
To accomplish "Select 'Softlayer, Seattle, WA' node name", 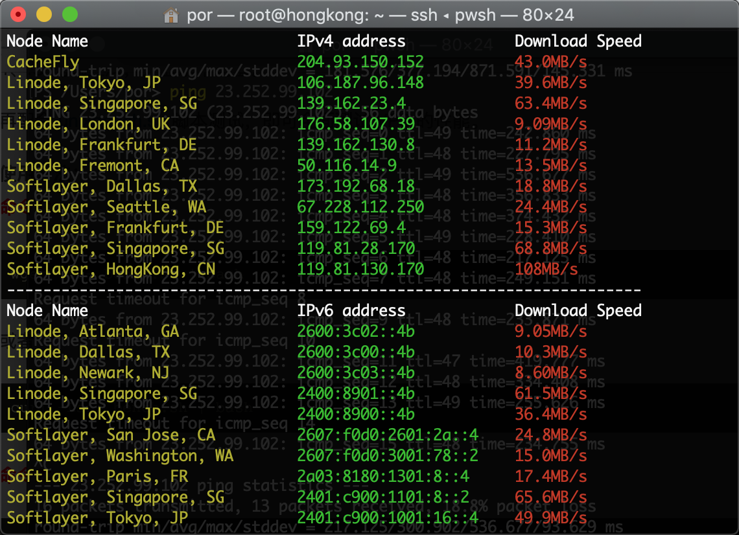I will (106, 207).
